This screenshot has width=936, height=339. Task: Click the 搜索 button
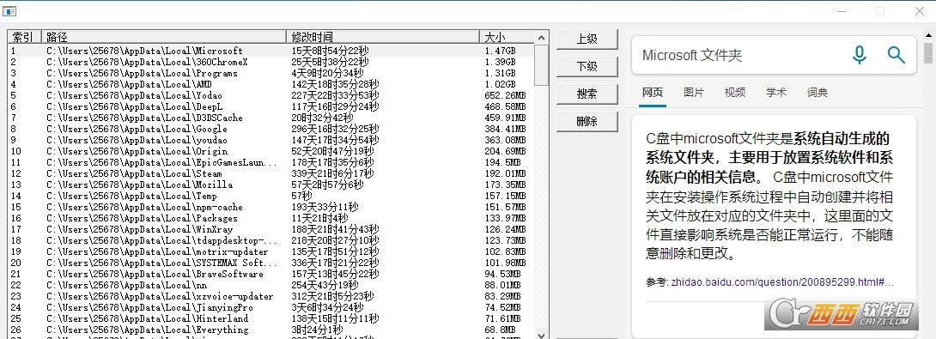(x=587, y=94)
